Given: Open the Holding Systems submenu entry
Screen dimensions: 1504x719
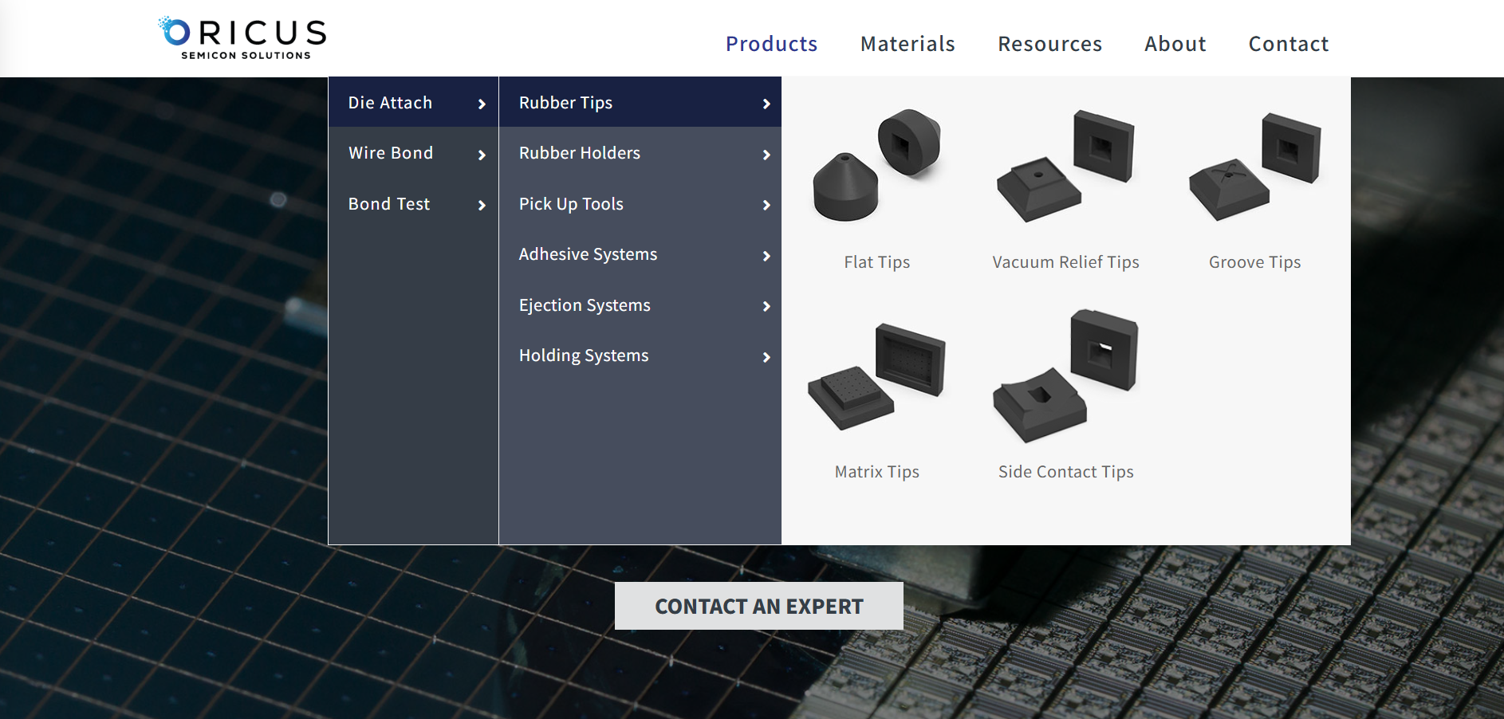Looking at the screenshot, I should 584,356.
